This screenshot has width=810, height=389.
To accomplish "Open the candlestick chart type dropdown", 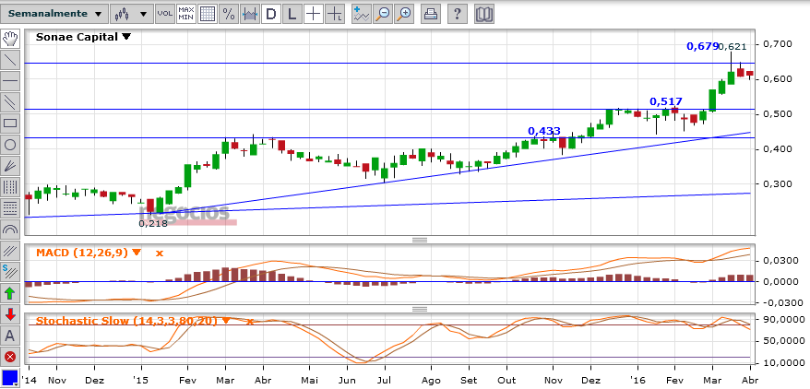I will point(131,14).
